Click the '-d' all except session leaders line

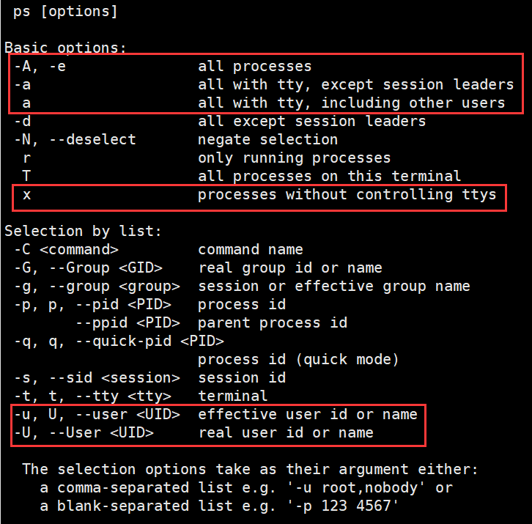click(220, 121)
